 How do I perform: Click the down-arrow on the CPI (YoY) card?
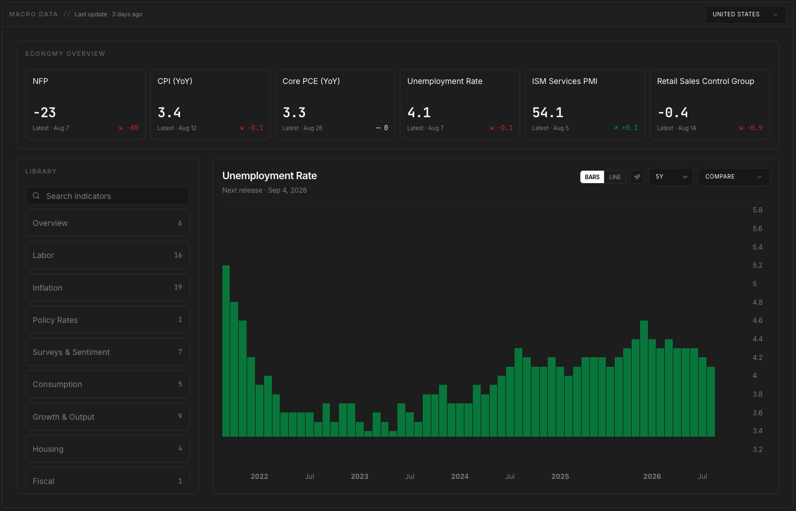tap(242, 128)
